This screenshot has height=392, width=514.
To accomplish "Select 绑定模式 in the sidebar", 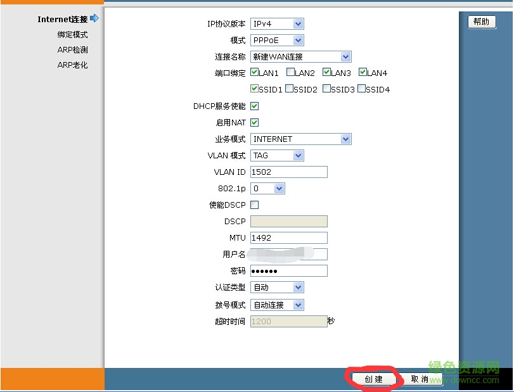I will pos(72,34).
